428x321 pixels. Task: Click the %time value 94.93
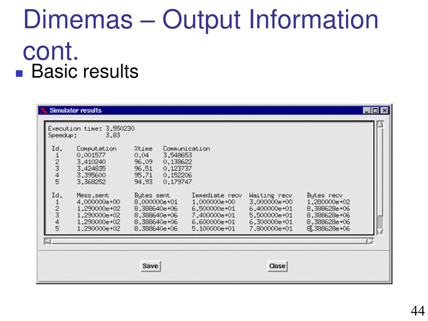click(143, 182)
